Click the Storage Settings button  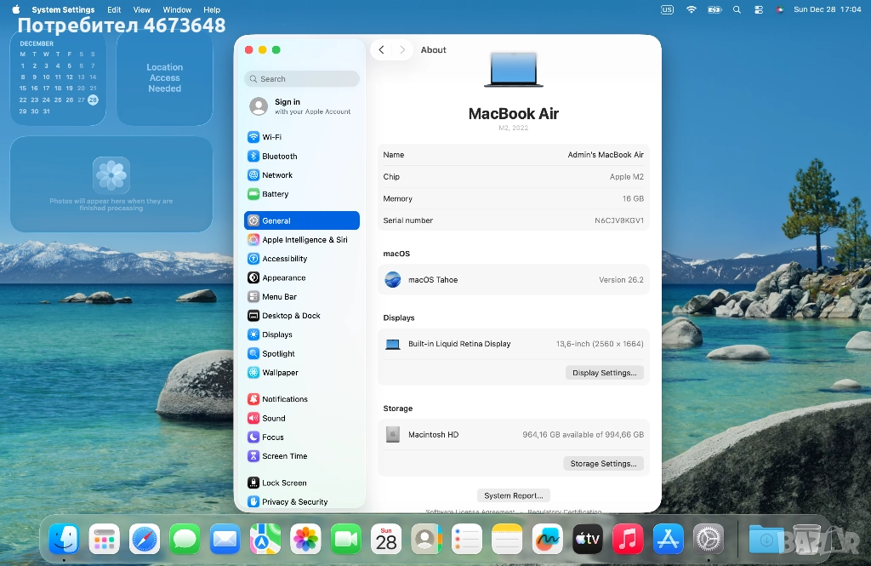603,464
